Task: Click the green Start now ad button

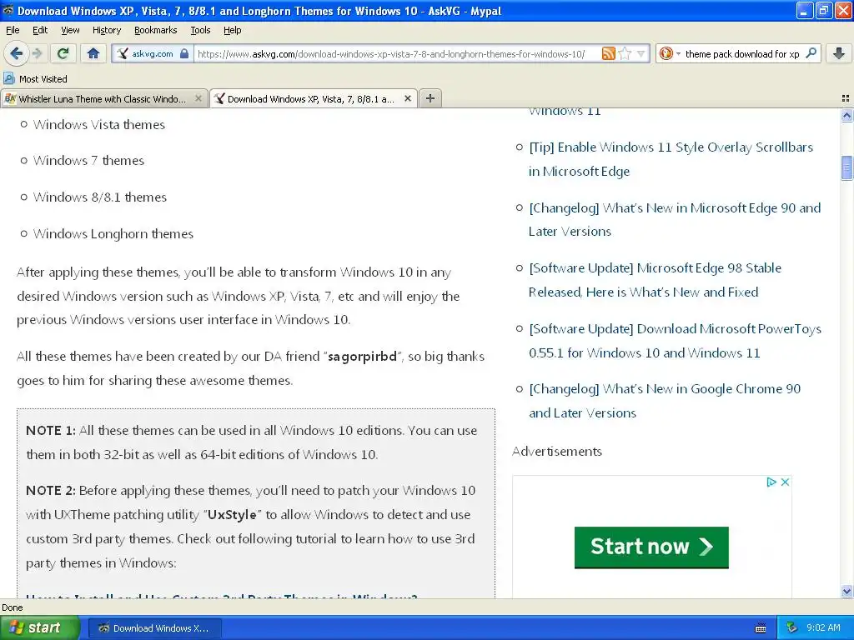Action: [651, 547]
